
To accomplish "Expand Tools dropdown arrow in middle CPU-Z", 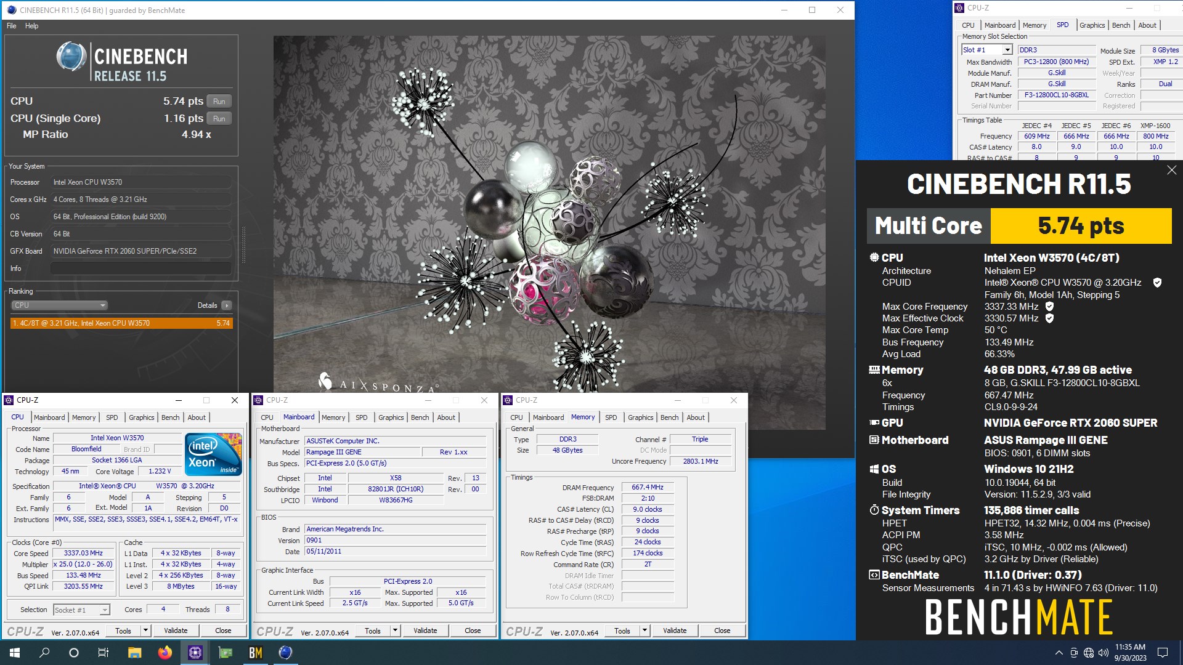I will point(396,631).
